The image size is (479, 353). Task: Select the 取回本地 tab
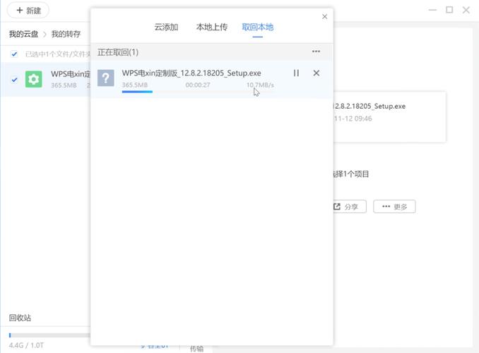coord(258,27)
